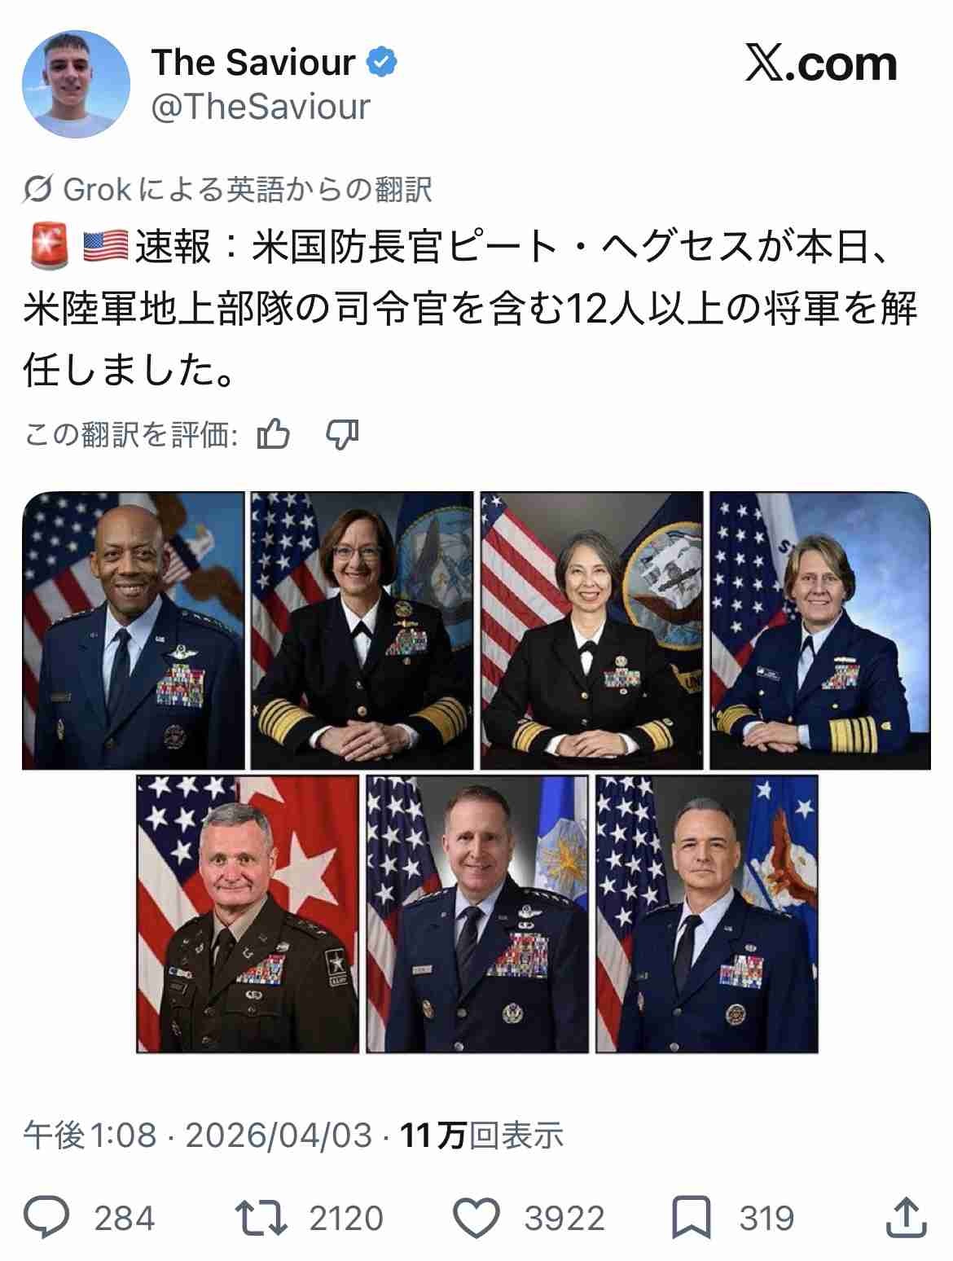The height and width of the screenshot is (1261, 953).
Task: Click The Saviour display name
Action: pos(253,63)
